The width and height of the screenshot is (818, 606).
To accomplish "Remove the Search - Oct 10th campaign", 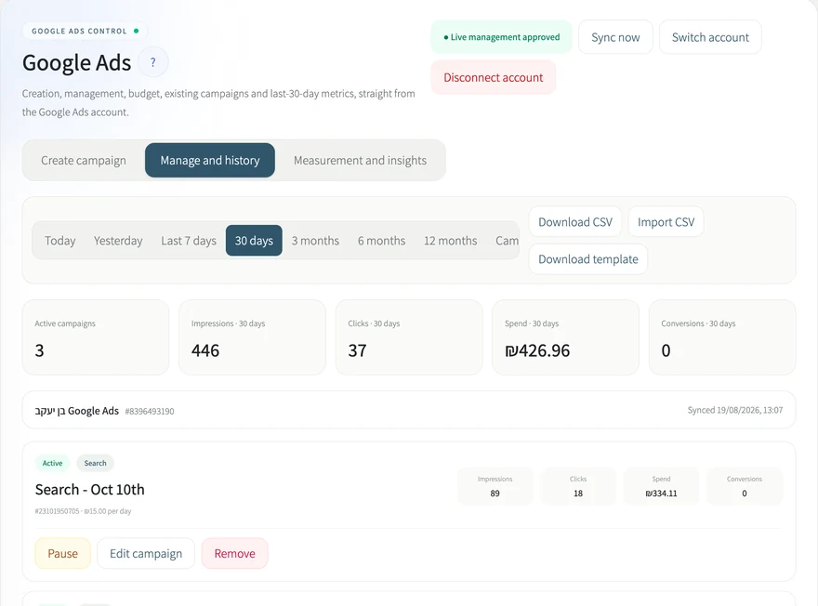I will point(235,553).
